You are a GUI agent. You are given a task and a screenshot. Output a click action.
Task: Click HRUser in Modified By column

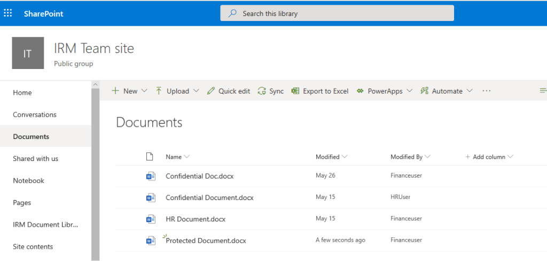coord(401,197)
